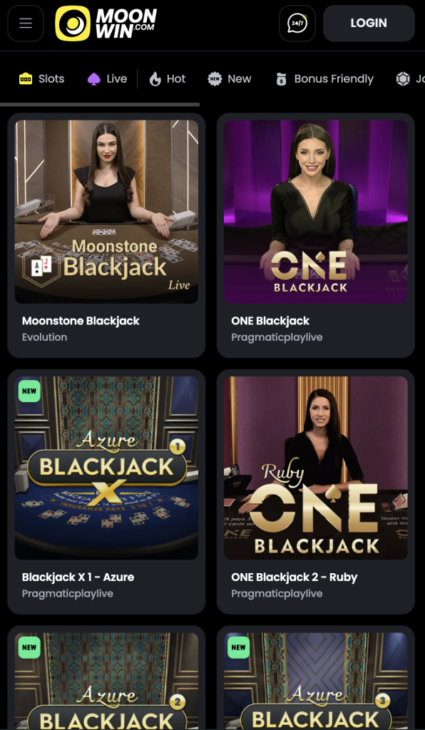Click the Moonstone Blackjack title text

(x=81, y=321)
